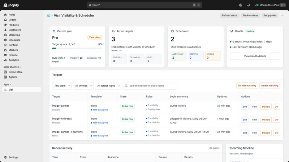Click the Visi app breadcrumb icon
289x162 pixels.
[49, 15]
